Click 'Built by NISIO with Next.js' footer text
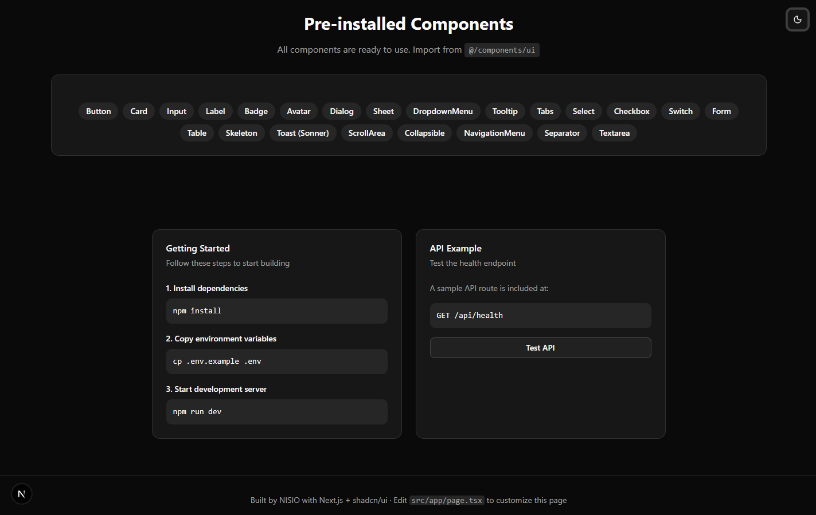The height and width of the screenshot is (515, 816). [x=296, y=500]
